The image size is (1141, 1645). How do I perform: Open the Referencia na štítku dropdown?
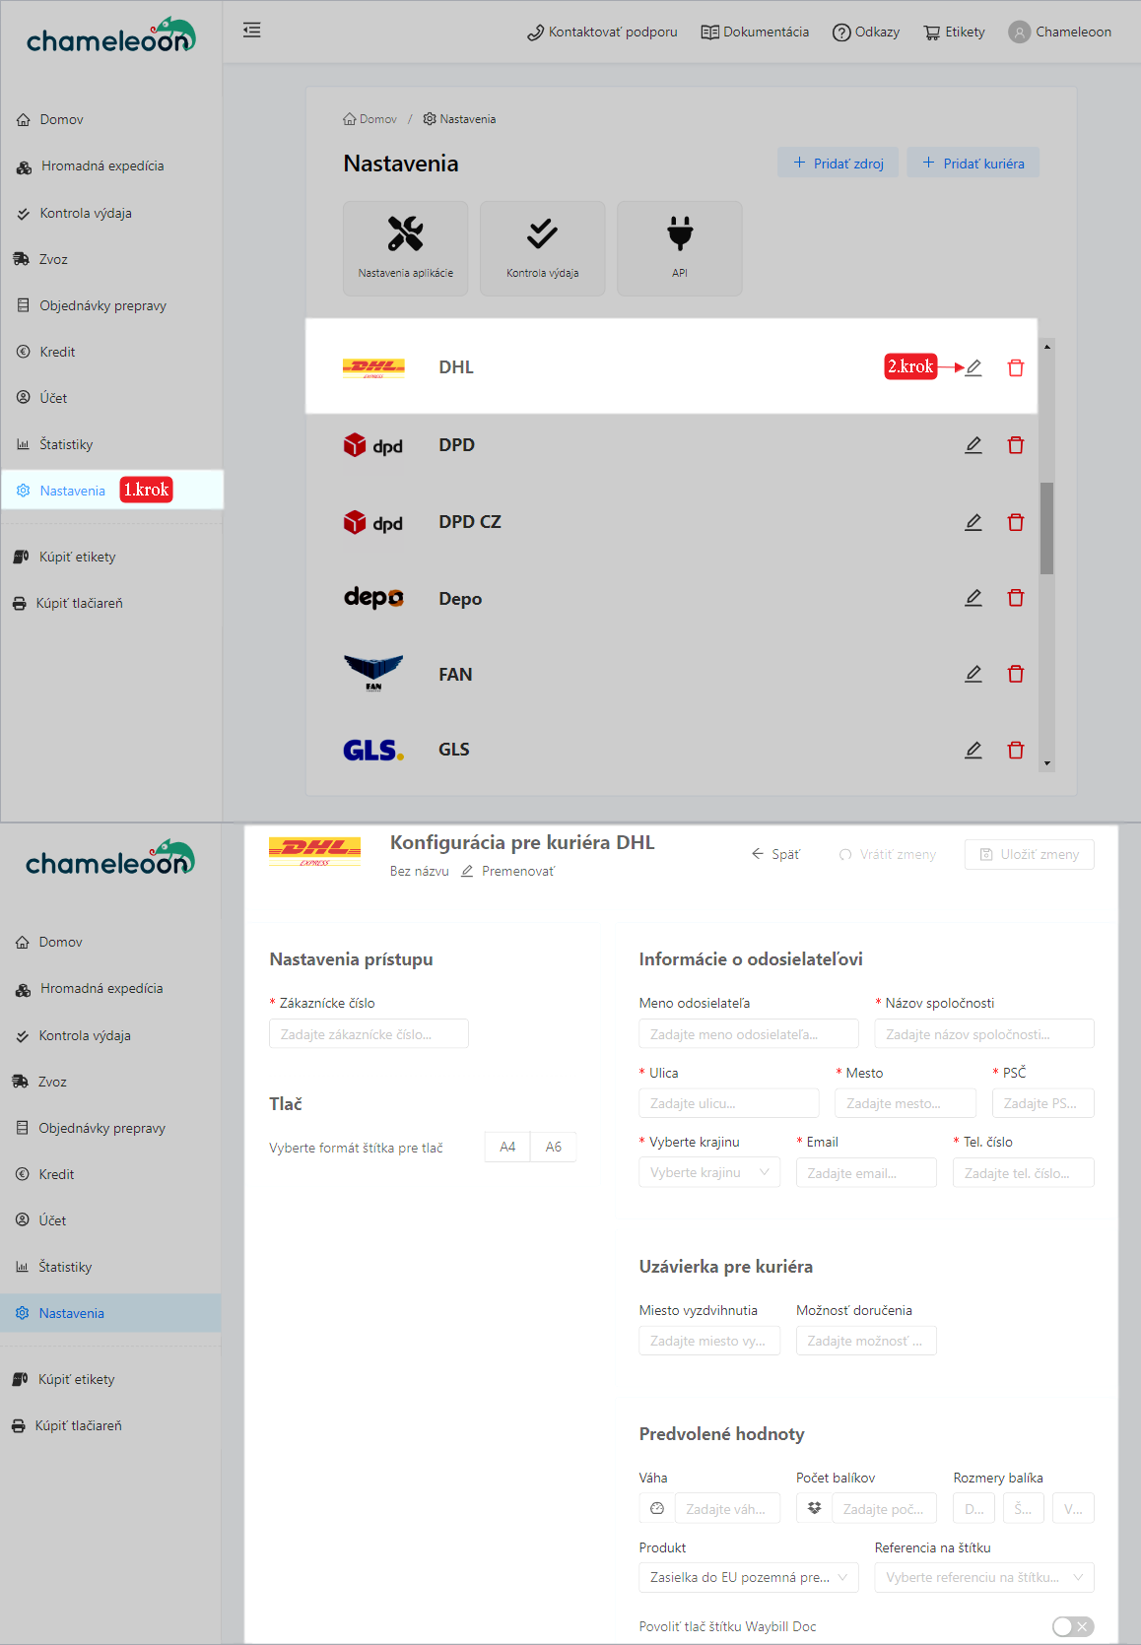pos(983,1577)
